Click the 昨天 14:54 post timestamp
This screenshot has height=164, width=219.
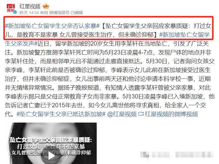pyautogui.click(x=29, y=13)
